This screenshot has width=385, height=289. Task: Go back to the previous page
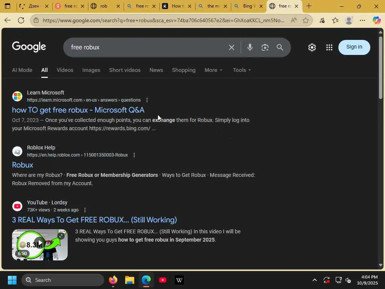point(8,20)
